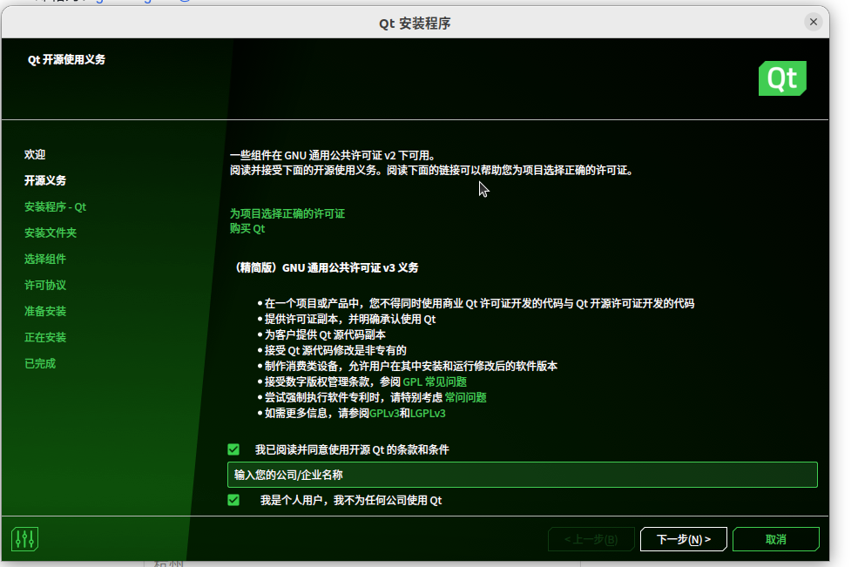The width and height of the screenshot is (858, 567).
Task: Uncheck the individual user checkbox
Action: (x=233, y=500)
